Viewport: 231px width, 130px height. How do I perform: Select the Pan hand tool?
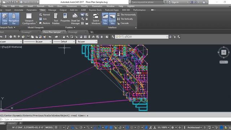[x=64, y=37]
